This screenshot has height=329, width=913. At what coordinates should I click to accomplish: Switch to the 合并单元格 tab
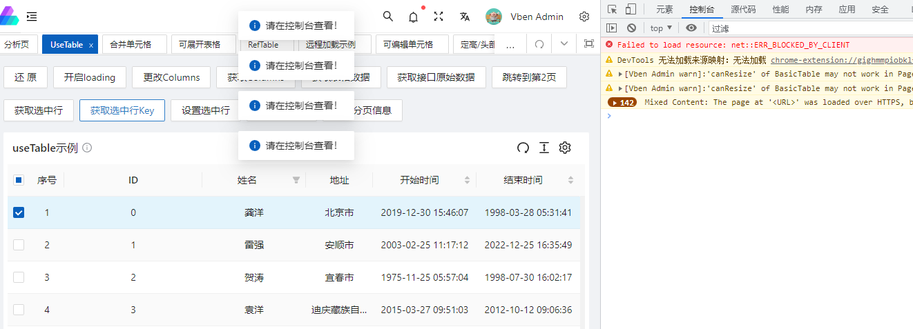click(x=135, y=44)
